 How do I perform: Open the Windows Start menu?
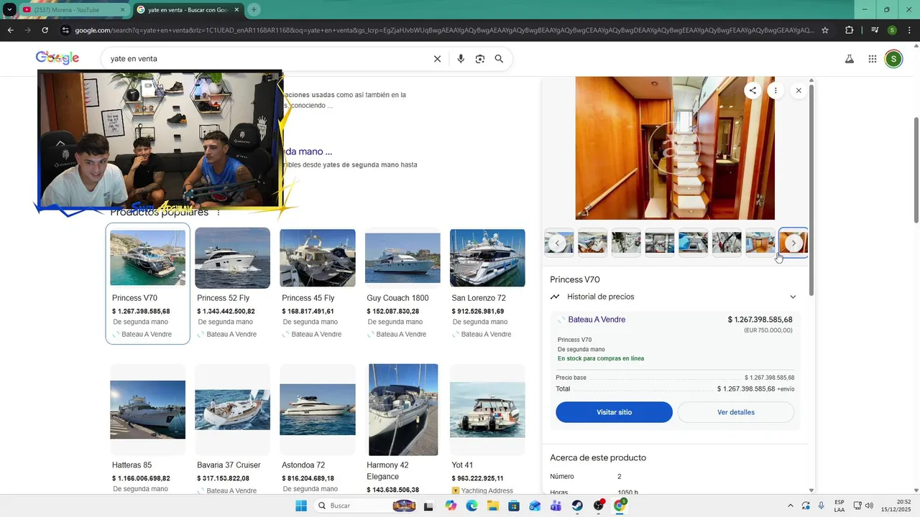(x=300, y=506)
